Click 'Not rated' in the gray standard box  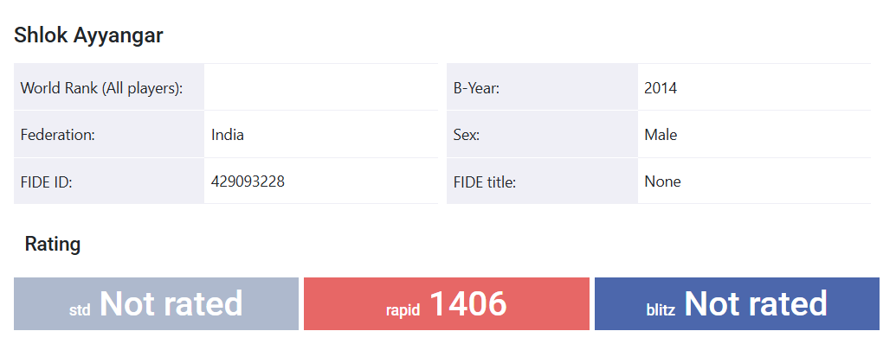(x=171, y=303)
